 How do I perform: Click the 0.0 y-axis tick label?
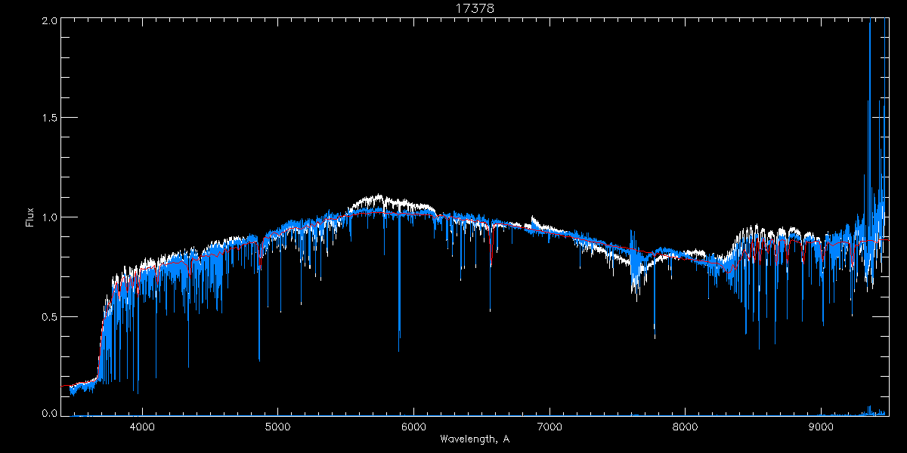coord(49,412)
